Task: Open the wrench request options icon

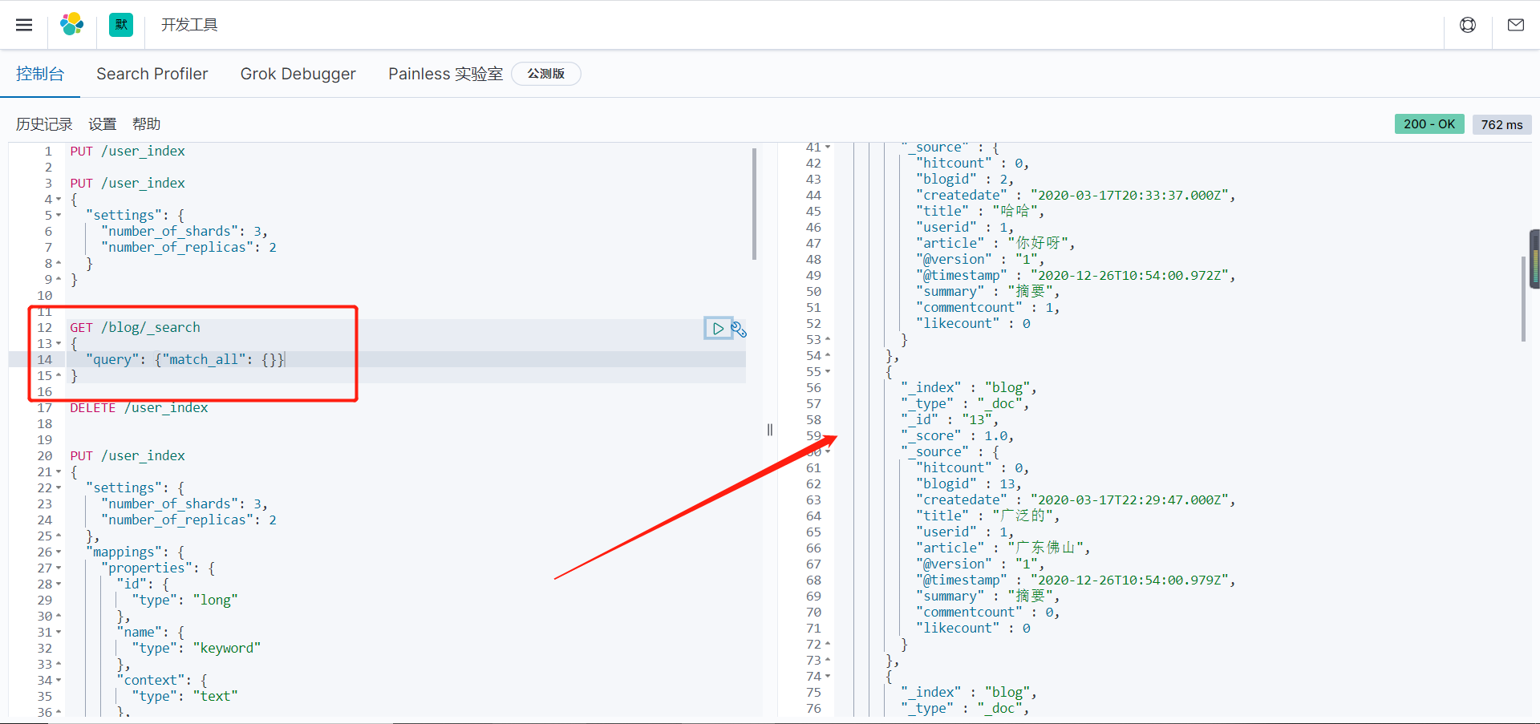Action: click(740, 329)
